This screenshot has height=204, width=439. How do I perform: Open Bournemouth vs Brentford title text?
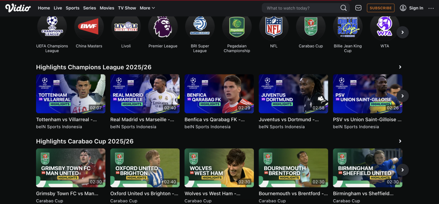pyautogui.click(x=293, y=194)
